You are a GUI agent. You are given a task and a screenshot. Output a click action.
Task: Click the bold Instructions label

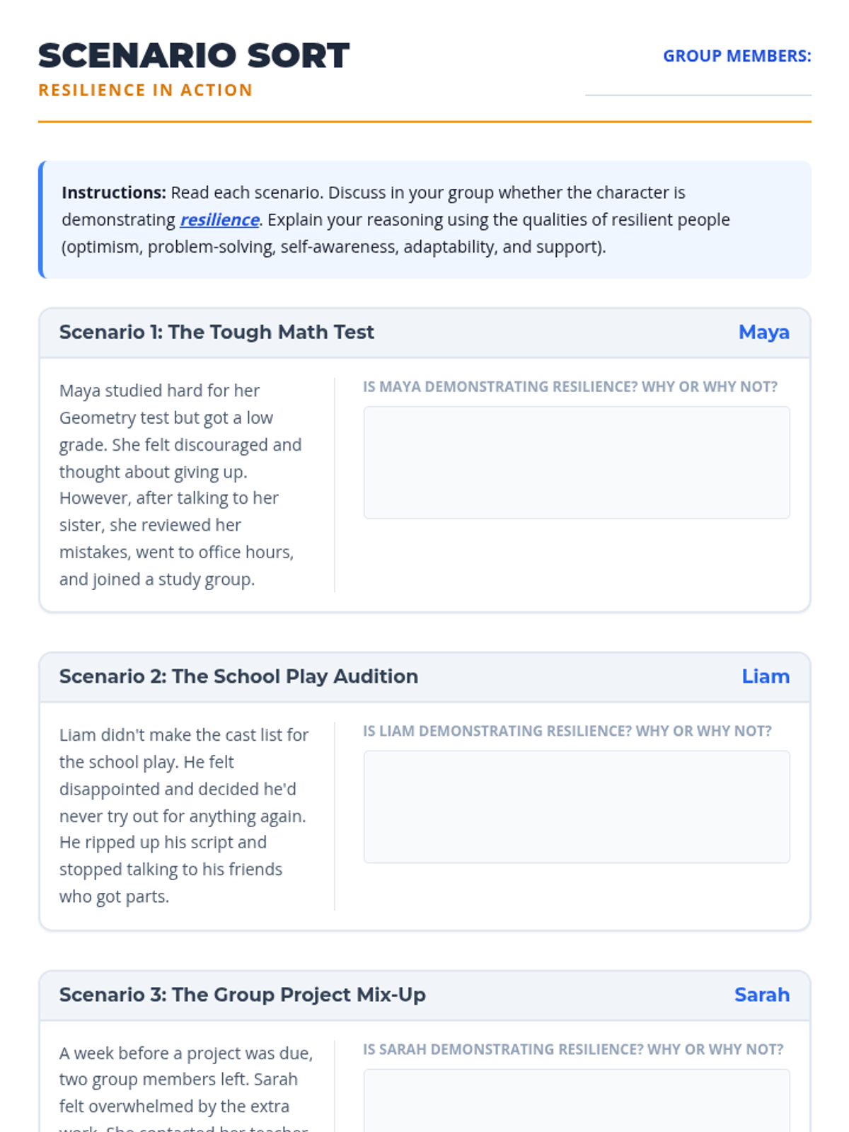pyautogui.click(x=114, y=193)
